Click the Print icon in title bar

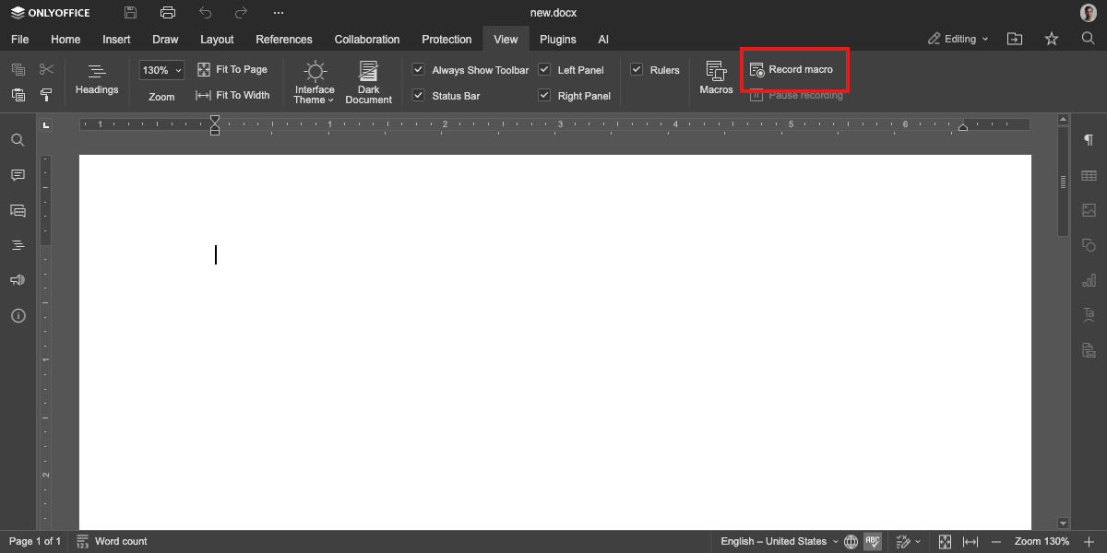tap(167, 13)
